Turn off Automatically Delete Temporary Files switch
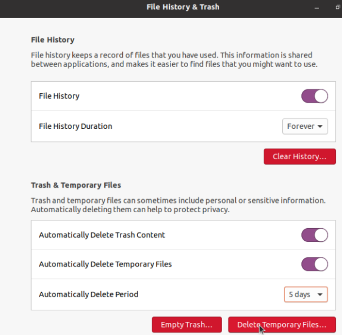342x335 pixels. (314, 265)
